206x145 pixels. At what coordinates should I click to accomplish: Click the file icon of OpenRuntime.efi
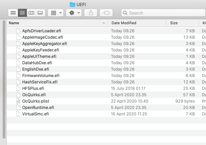18,108
